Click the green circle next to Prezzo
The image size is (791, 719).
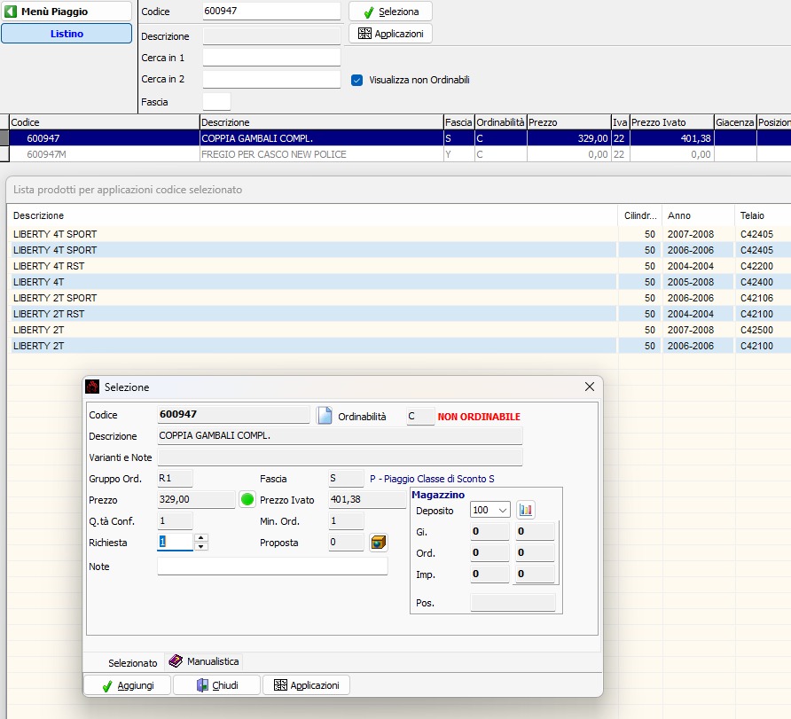247,500
